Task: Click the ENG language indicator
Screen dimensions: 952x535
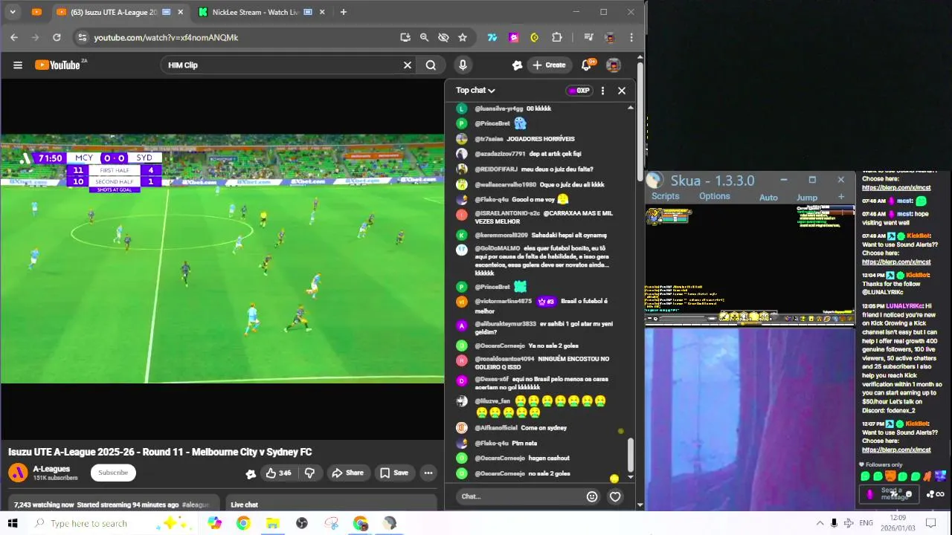Action: pos(866,523)
